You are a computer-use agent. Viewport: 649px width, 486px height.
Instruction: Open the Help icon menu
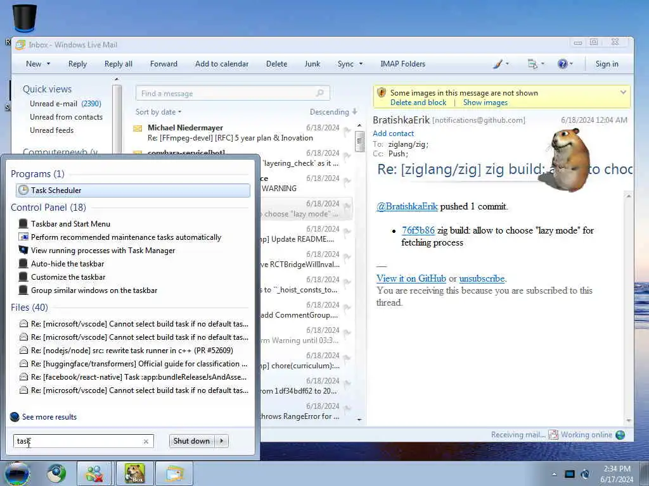pos(565,64)
